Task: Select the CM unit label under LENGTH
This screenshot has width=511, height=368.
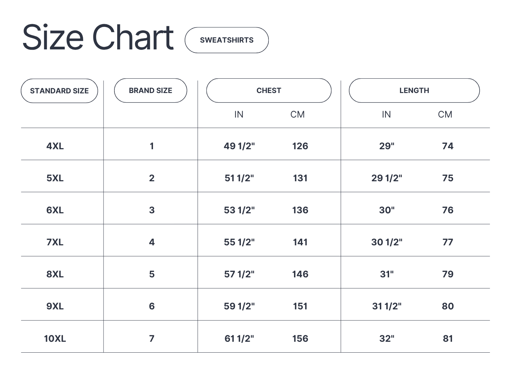Action: pos(445,114)
